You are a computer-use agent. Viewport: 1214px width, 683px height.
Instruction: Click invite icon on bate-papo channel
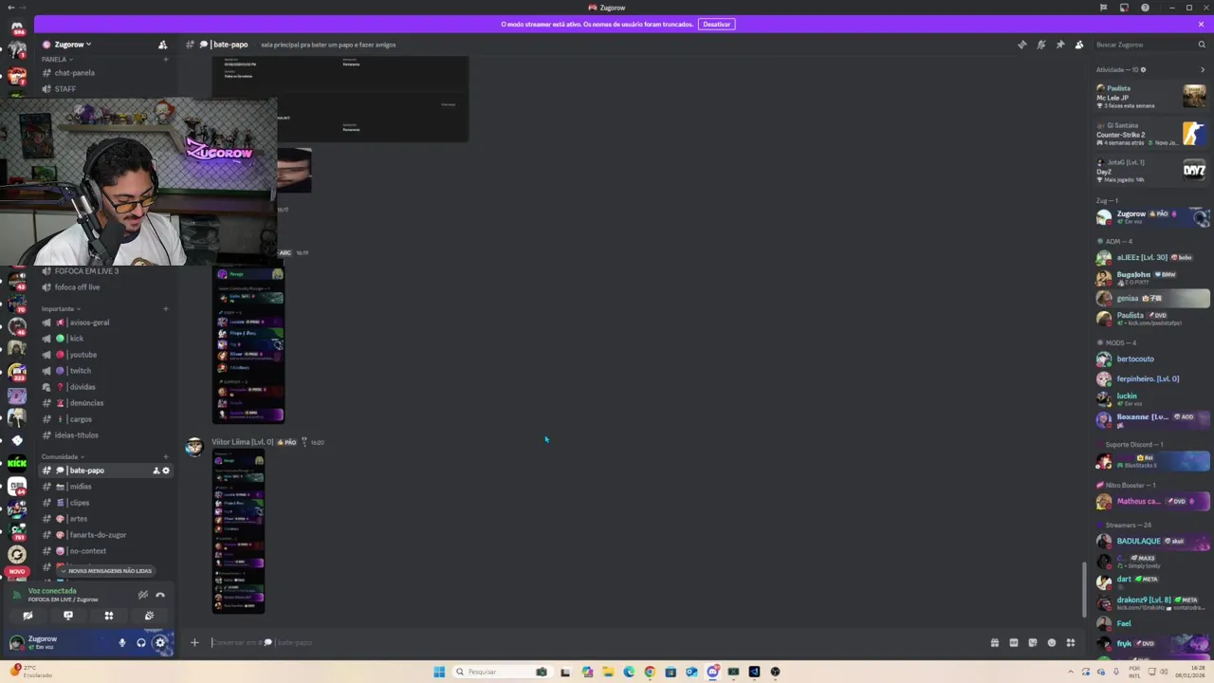[156, 471]
